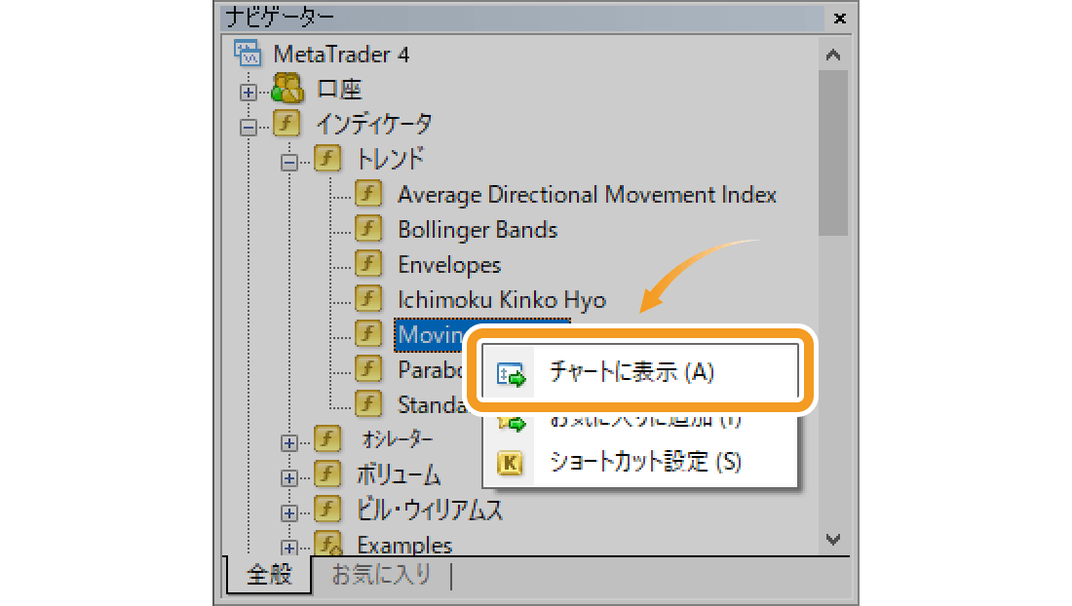Image resolution: width=1072 pixels, height=606 pixels.
Task: Click the MetaTrader 4 root icon
Action: pos(247,53)
